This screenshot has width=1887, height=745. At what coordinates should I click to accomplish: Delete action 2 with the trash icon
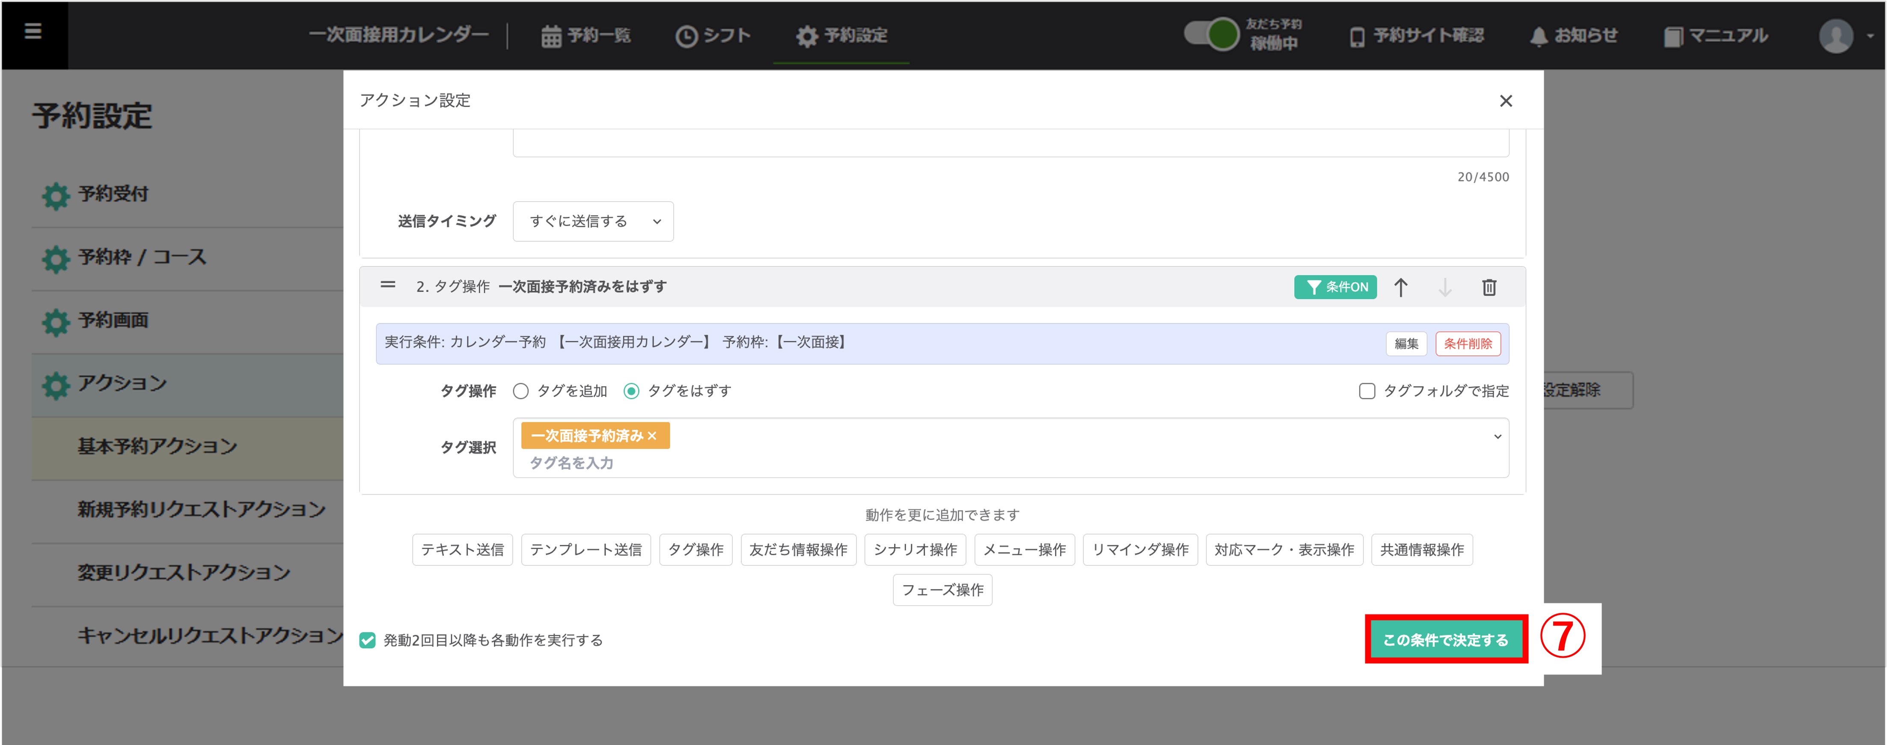click(1489, 287)
